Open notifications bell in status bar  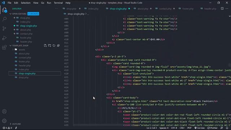coord(227,128)
